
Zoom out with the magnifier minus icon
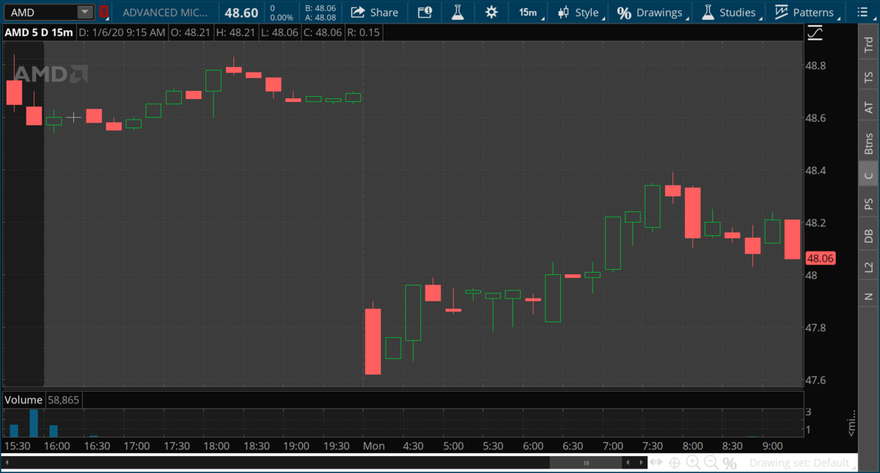(x=711, y=463)
